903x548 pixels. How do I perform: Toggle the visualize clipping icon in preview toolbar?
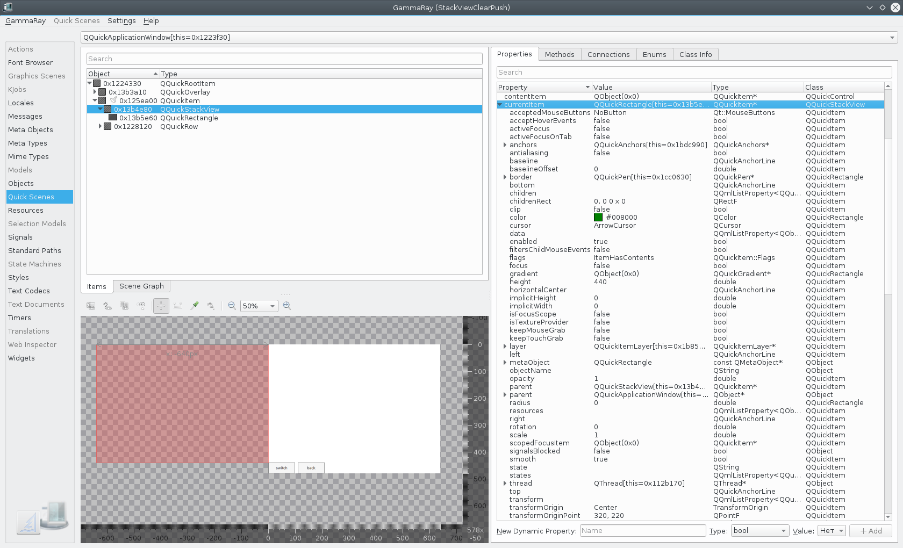pyautogui.click(x=91, y=306)
